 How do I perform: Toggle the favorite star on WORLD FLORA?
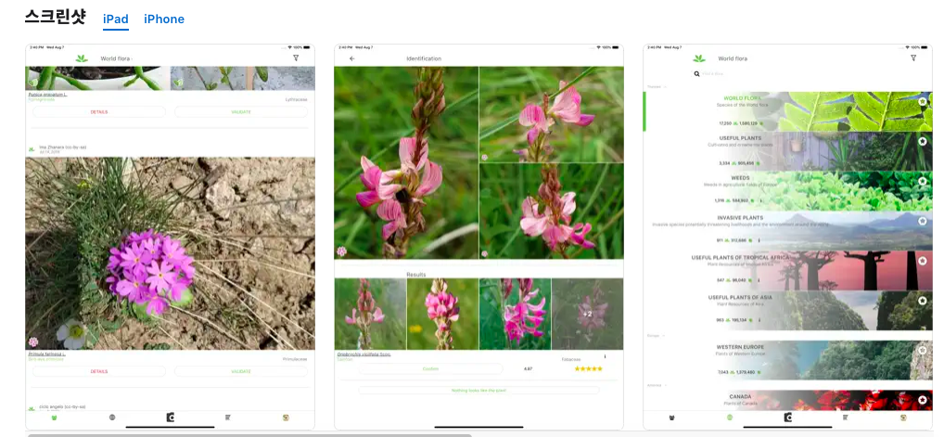923,101
